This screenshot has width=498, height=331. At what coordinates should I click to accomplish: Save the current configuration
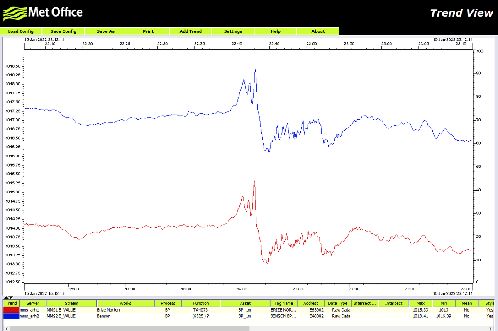click(63, 31)
